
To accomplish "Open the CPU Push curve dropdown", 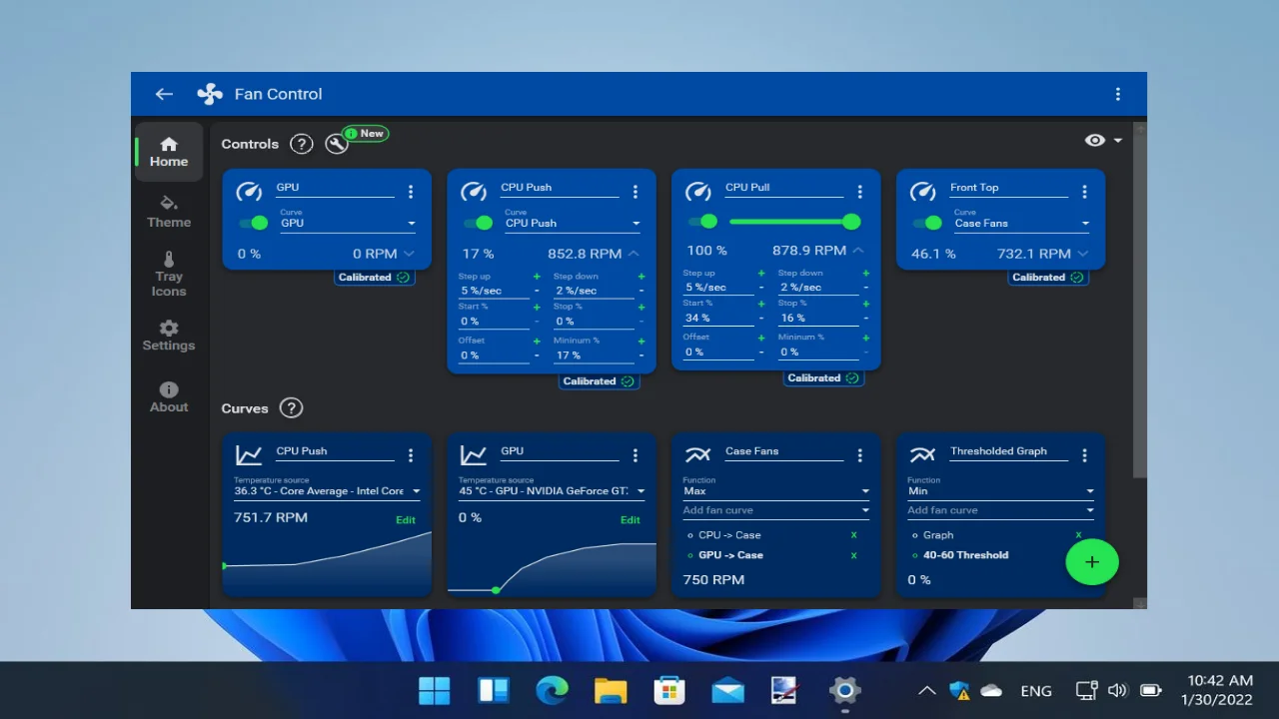I will click(x=572, y=223).
